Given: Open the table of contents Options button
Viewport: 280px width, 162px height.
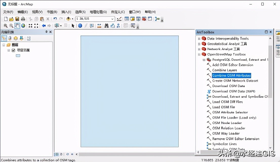Looking at the screenshot, I should (x=29, y=38).
